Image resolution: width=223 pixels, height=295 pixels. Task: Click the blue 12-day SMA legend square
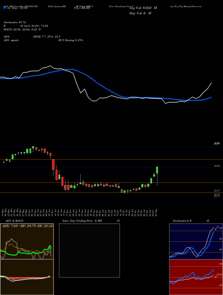(x=4, y=7)
